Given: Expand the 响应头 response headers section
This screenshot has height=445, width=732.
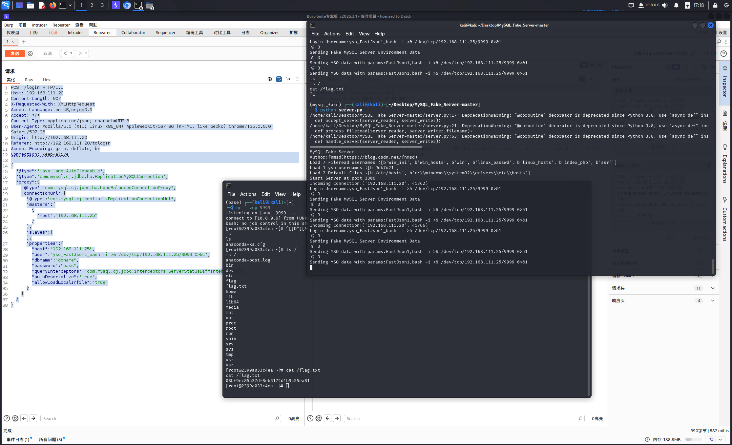Looking at the screenshot, I should pyautogui.click(x=712, y=300).
